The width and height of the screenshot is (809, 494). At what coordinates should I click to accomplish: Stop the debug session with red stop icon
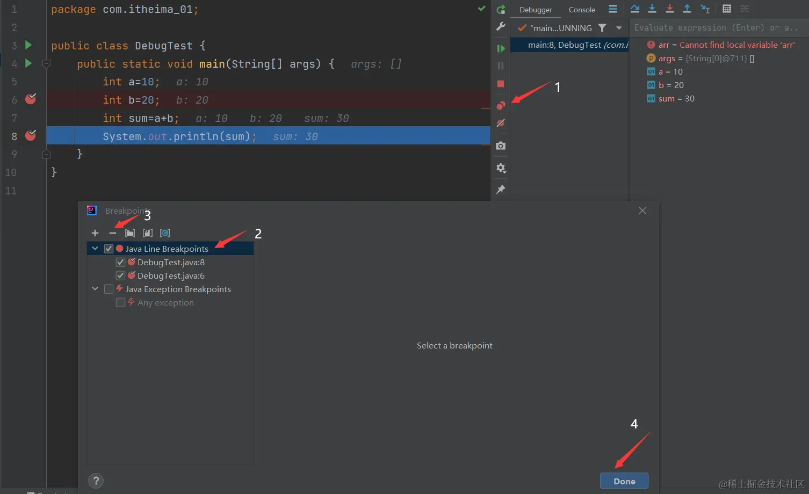501,84
